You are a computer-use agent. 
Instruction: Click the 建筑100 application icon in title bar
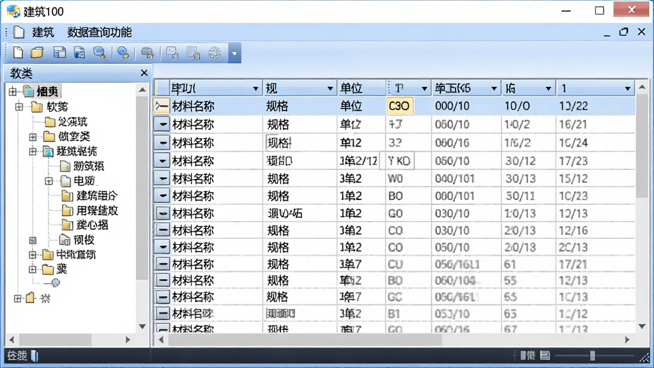(13, 11)
